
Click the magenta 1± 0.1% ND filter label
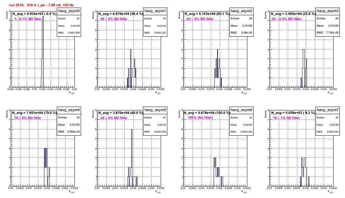point(28,19)
